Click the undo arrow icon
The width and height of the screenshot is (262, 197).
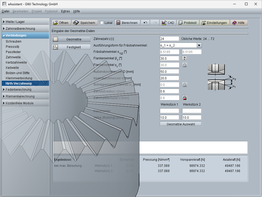point(145,23)
